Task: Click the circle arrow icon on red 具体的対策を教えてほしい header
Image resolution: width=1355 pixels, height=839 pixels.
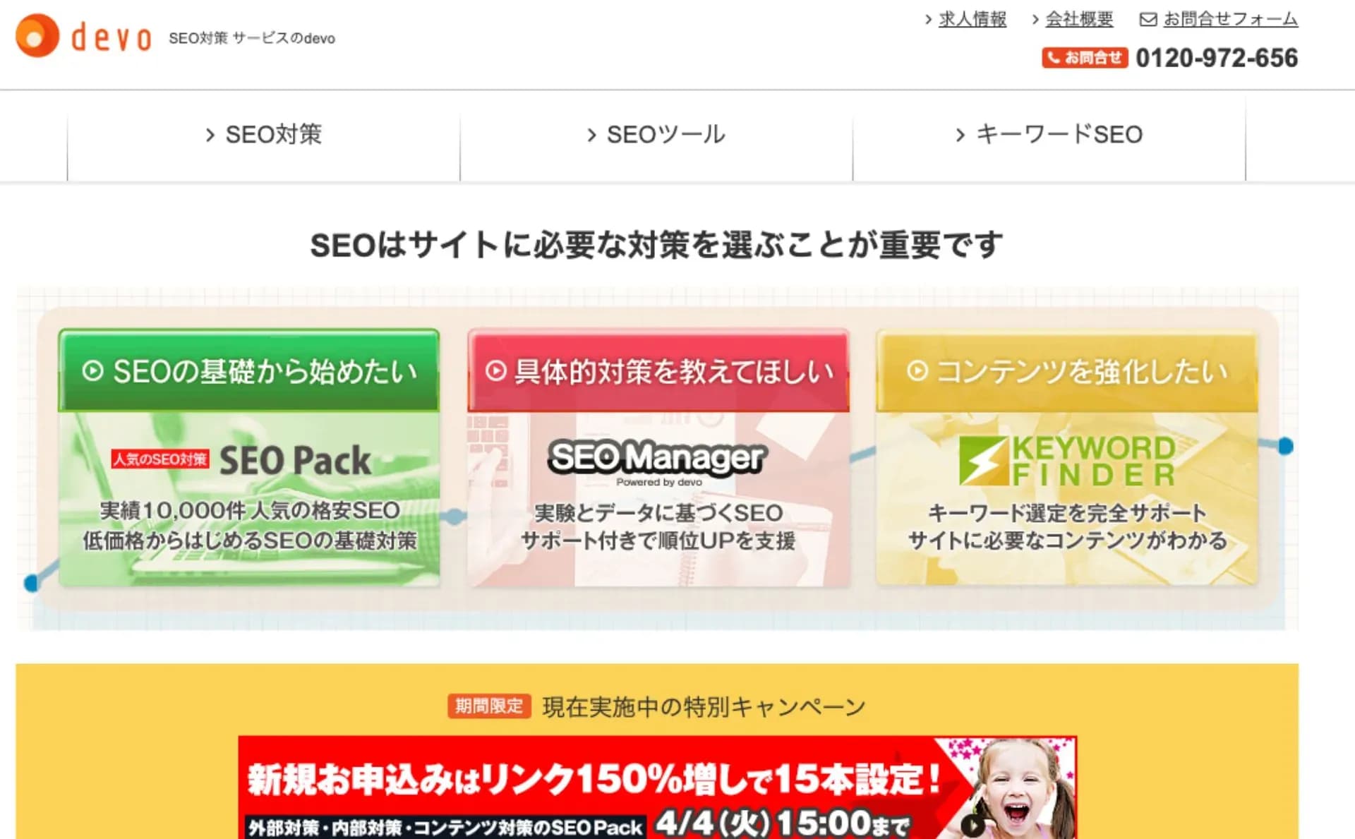Action: [496, 370]
